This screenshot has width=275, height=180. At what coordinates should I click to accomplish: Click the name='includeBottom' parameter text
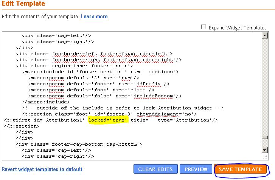point(145,96)
